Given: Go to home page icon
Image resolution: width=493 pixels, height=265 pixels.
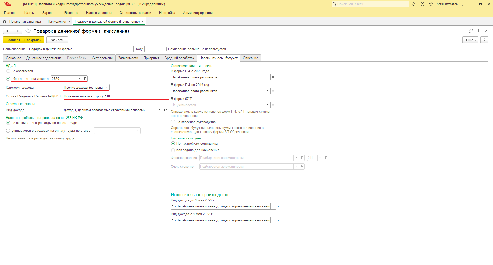Looking at the screenshot, I should click(x=4, y=21).
